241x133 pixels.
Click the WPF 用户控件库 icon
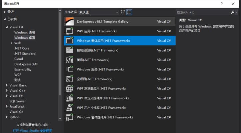[x=69, y=107]
